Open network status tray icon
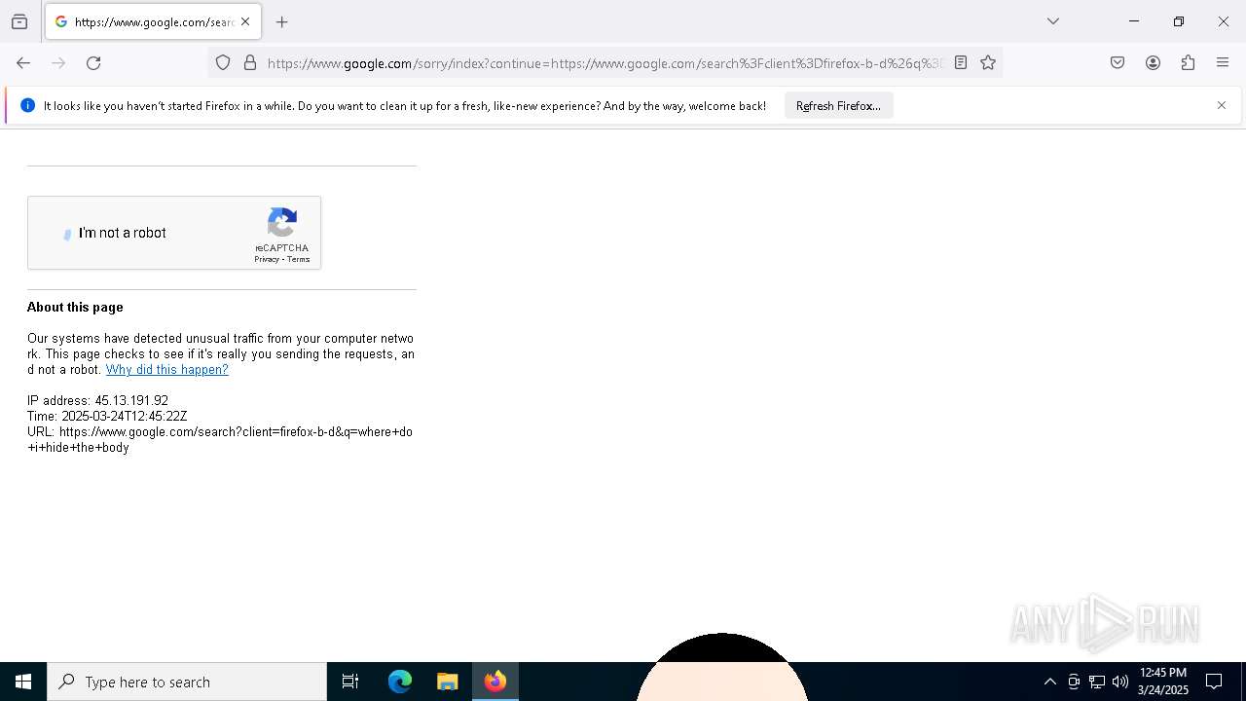The image size is (1246, 701). [1097, 682]
